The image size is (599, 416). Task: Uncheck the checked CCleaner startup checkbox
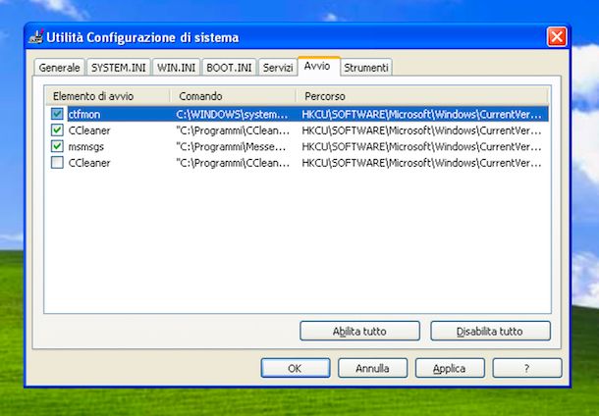57,130
